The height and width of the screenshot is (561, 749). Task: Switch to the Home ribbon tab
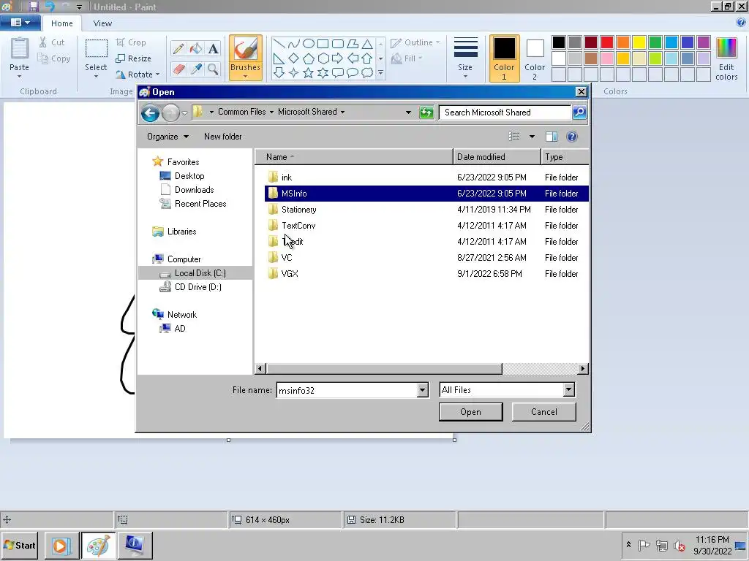coord(62,23)
